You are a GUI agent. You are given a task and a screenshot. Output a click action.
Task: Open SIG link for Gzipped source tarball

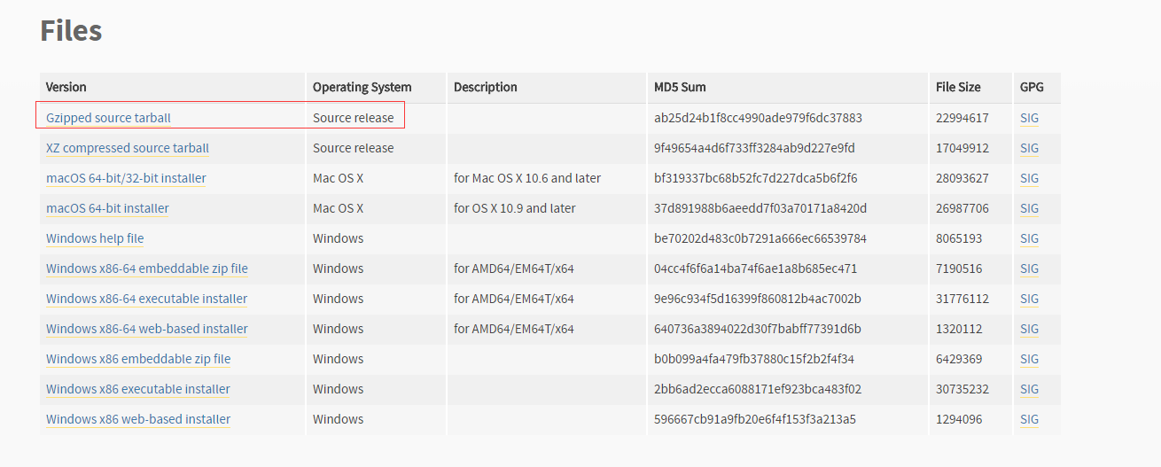pyautogui.click(x=1029, y=118)
